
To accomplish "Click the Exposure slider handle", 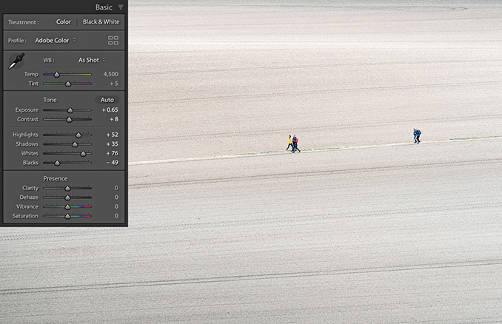I will [70, 110].
